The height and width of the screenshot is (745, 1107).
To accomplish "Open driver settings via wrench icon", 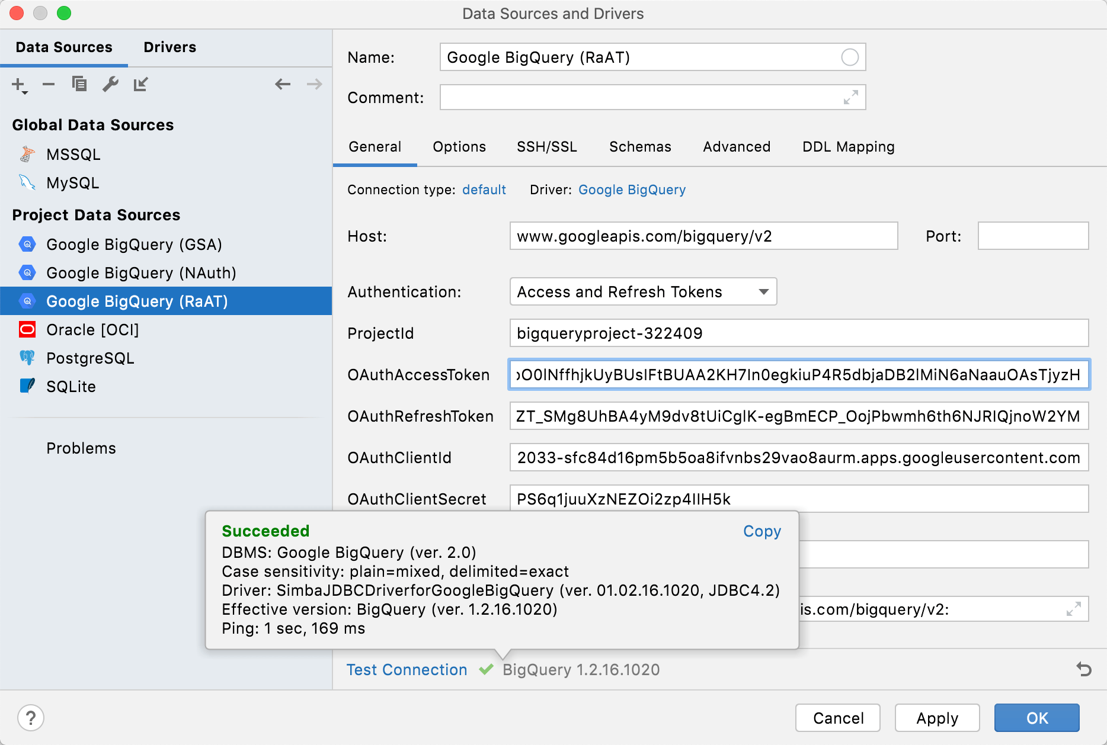I will 110,85.
